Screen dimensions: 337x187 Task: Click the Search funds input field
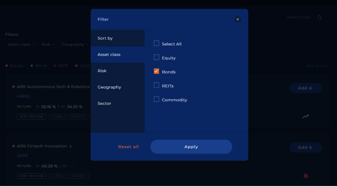click(299, 17)
